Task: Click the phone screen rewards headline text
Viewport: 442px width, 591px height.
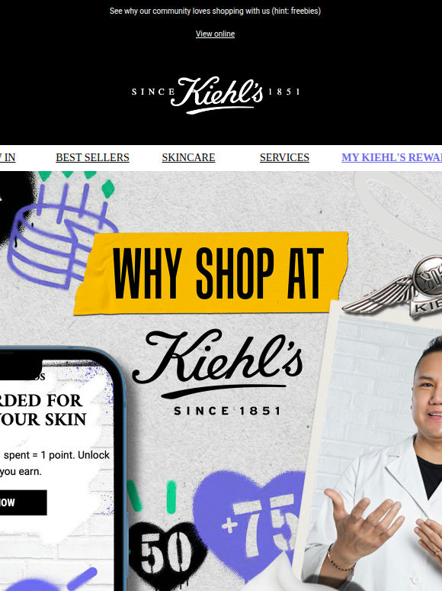Action: tap(42, 410)
